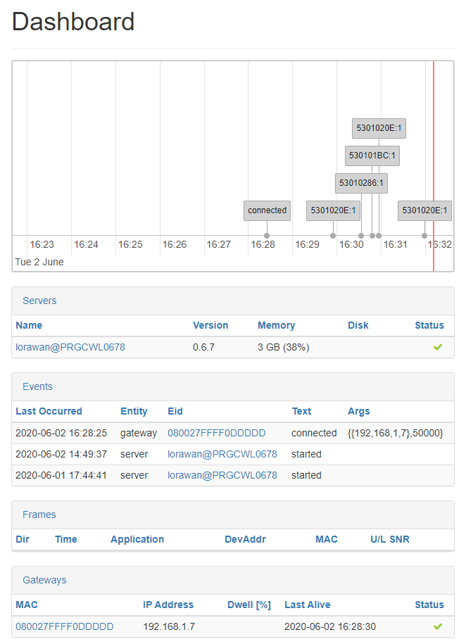
Task: Sort Events by Entity column
Action: [134, 412]
